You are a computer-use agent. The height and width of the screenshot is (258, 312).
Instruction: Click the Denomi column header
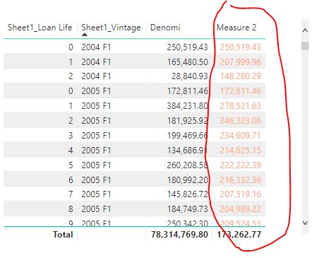(165, 28)
